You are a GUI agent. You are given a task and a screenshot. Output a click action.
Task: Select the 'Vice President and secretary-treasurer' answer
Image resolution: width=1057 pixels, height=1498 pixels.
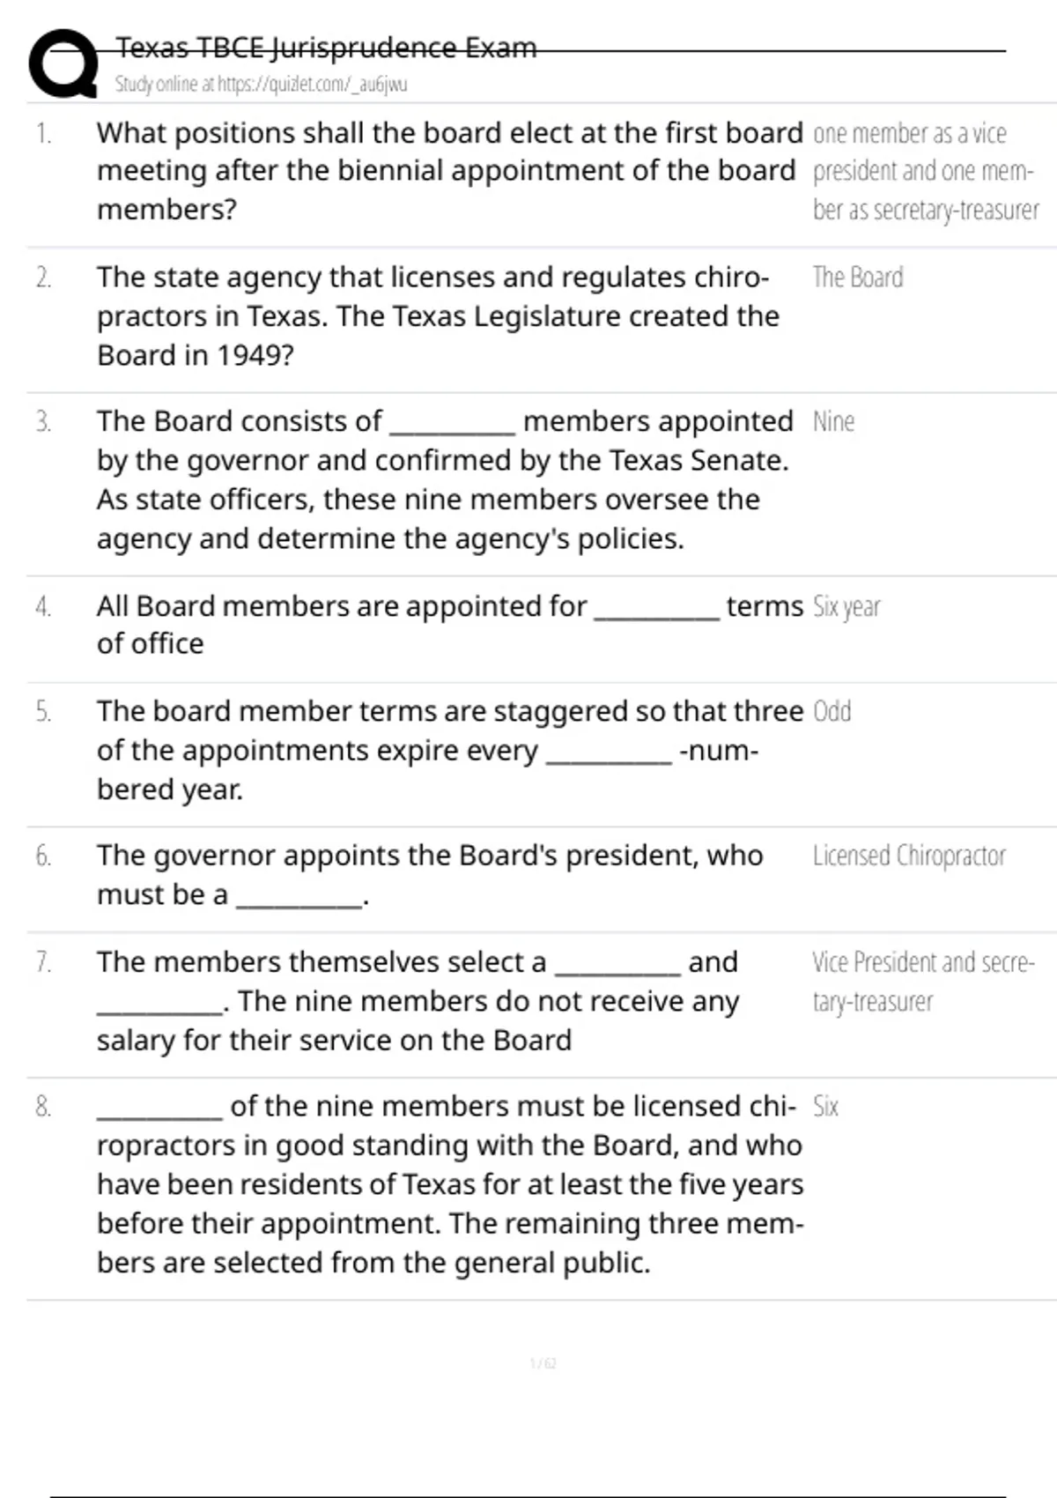[x=922, y=981]
